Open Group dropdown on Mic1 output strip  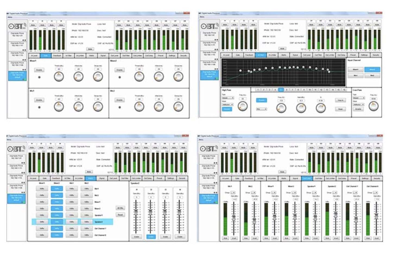coord(233,193)
